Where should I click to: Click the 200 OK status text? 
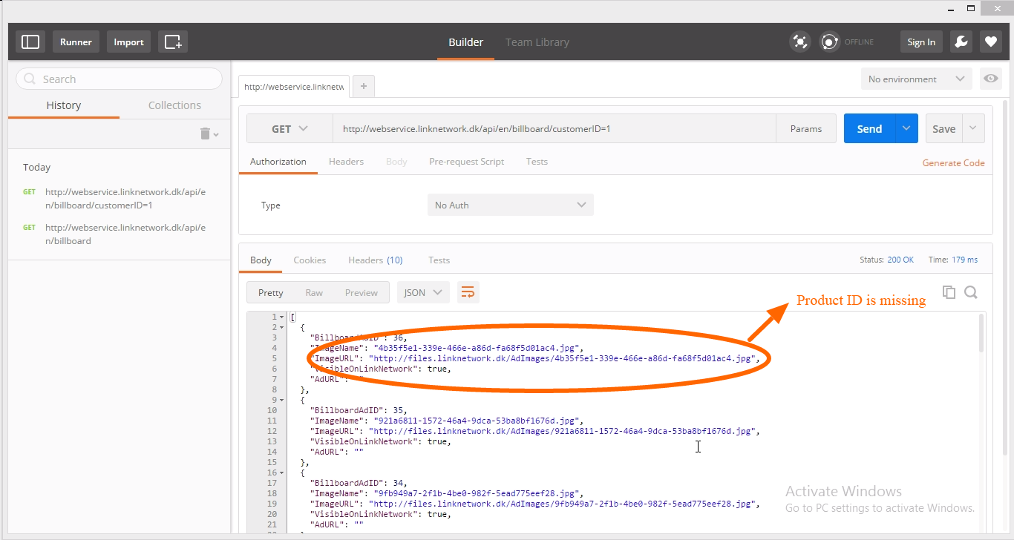(x=900, y=260)
